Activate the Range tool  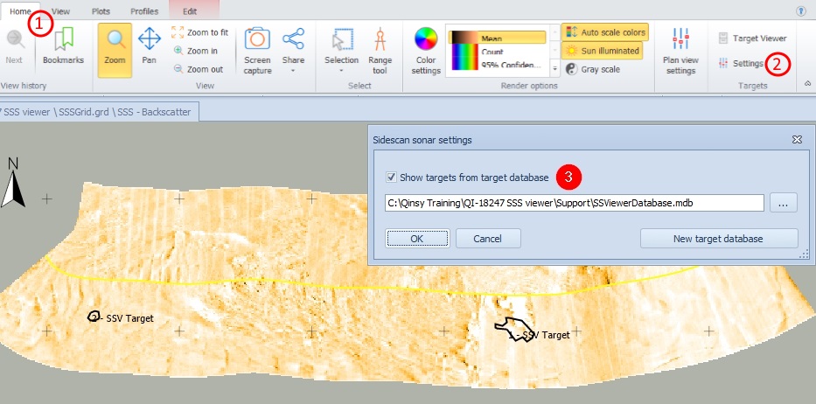(x=380, y=50)
